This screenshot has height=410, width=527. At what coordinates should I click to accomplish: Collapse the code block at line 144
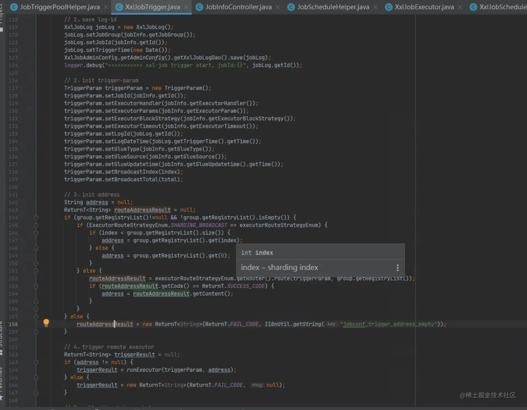(x=36, y=218)
